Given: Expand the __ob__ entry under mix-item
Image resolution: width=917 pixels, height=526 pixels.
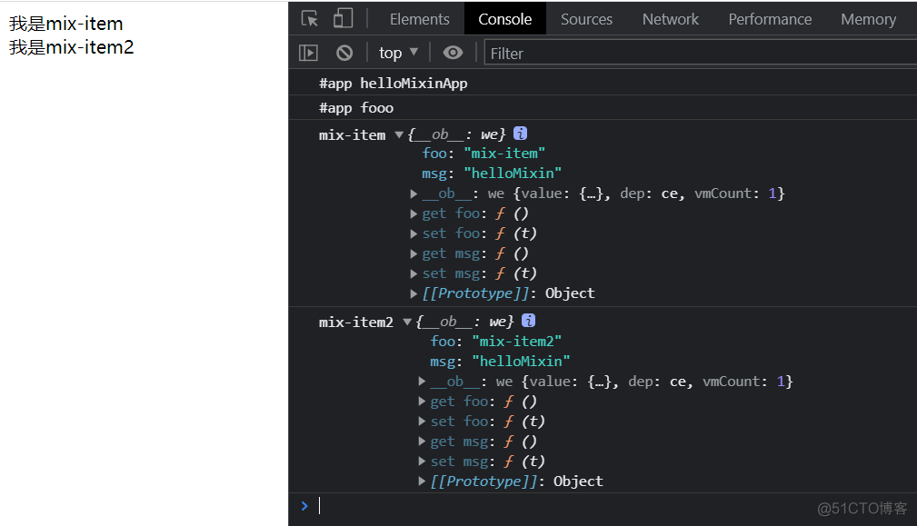Looking at the screenshot, I should pos(414,194).
